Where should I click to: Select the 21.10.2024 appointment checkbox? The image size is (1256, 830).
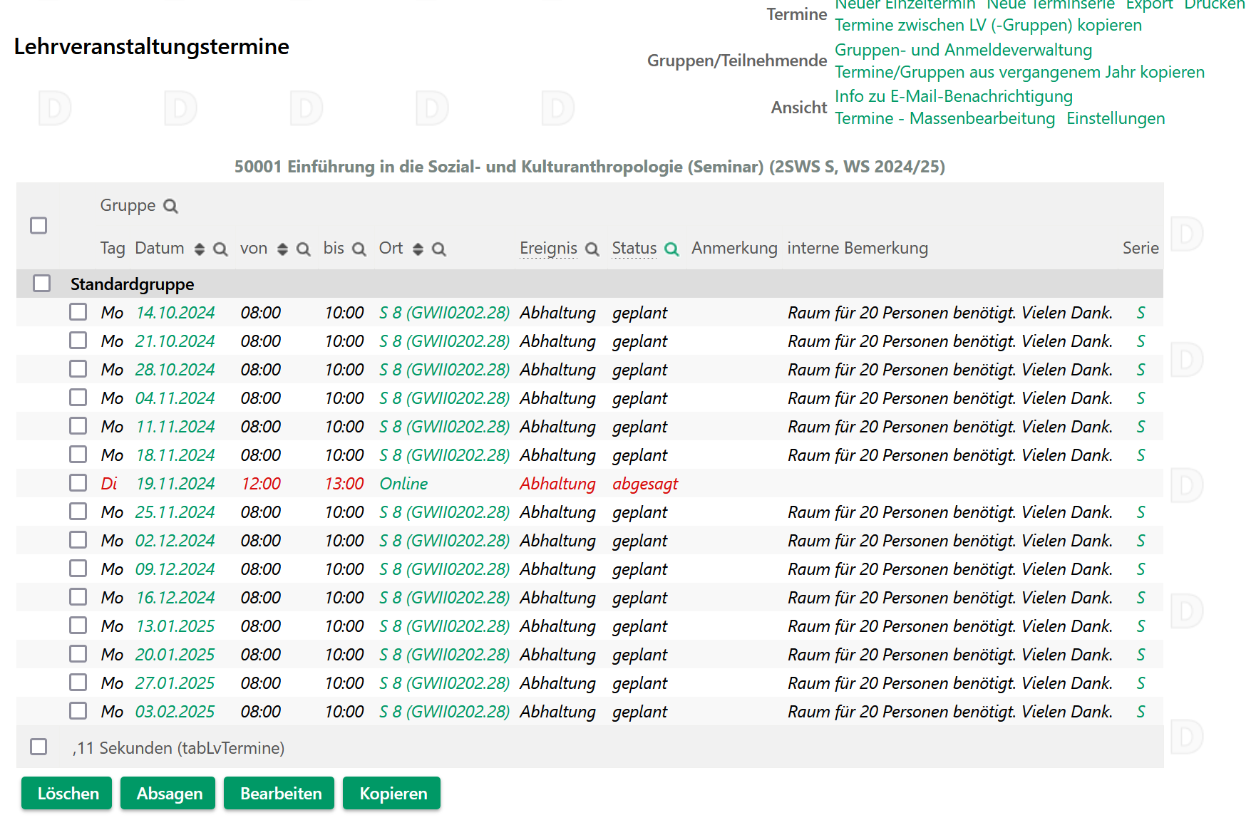[x=78, y=341]
